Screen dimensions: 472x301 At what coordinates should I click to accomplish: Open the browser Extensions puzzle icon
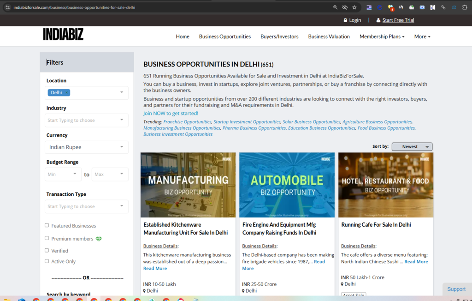tap(465, 7)
